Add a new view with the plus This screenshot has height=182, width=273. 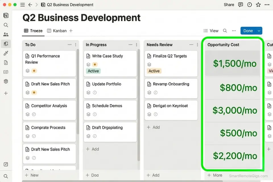(71, 31)
